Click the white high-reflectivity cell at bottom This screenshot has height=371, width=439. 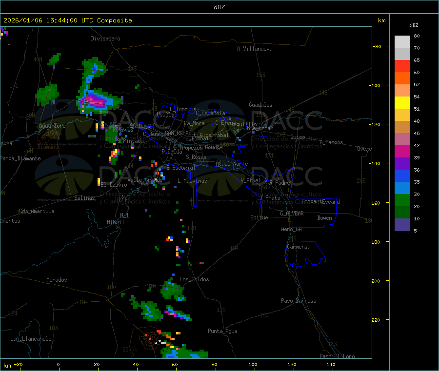(x=161, y=342)
